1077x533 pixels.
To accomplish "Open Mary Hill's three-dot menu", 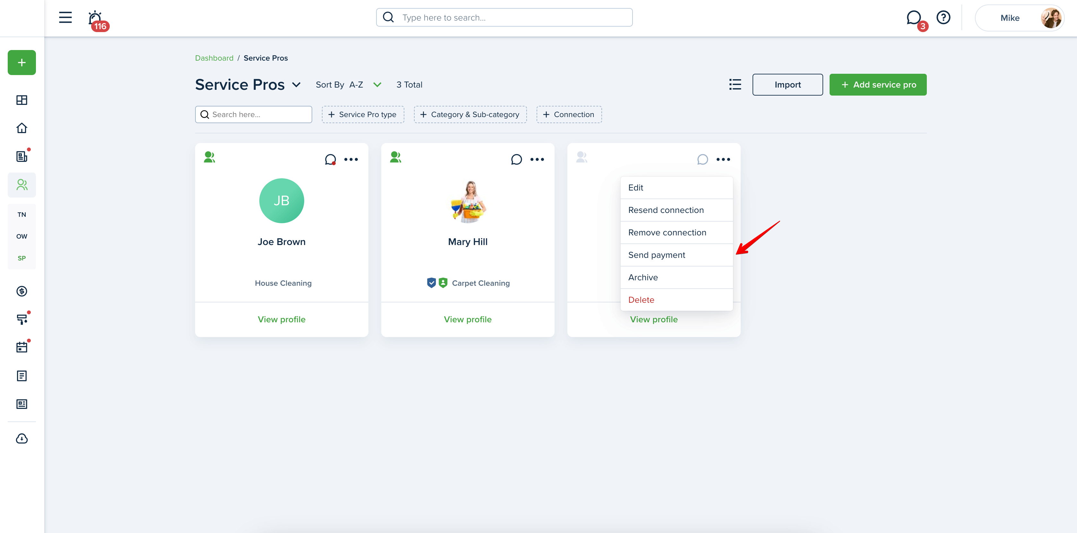I will pos(537,160).
